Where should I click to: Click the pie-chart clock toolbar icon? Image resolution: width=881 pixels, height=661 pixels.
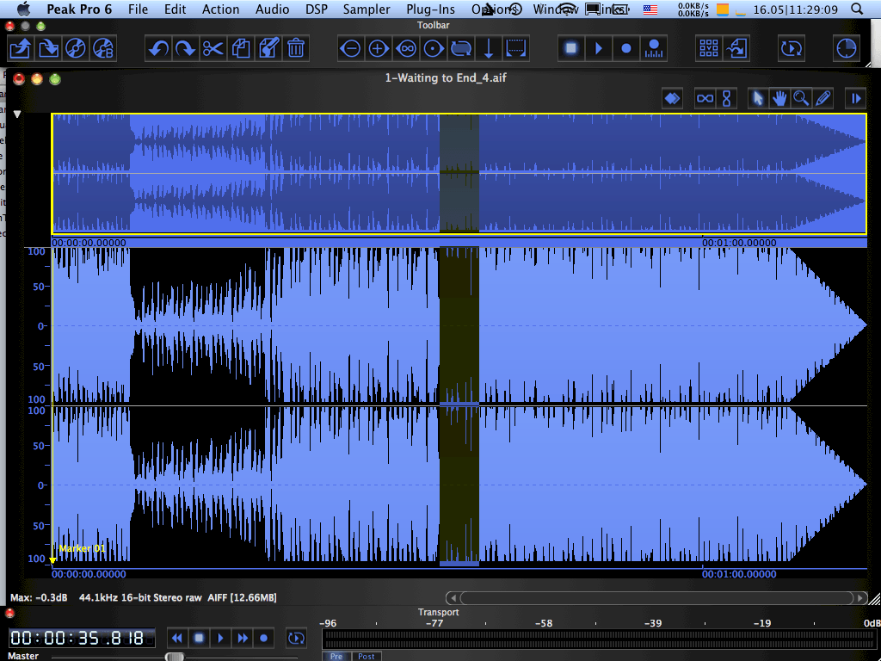(x=847, y=49)
